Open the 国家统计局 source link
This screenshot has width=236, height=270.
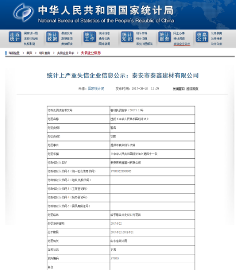pos(96,88)
